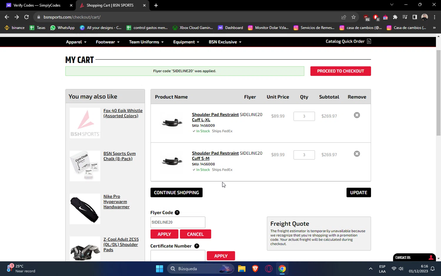The image size is (441, 276).
Task: Open Fox 40 Epik Whistle link
Action: click(x=123, y=113)
